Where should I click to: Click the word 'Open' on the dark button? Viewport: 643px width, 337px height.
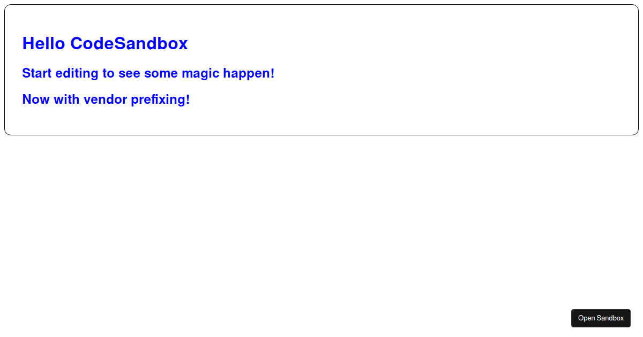coord(586,318)
